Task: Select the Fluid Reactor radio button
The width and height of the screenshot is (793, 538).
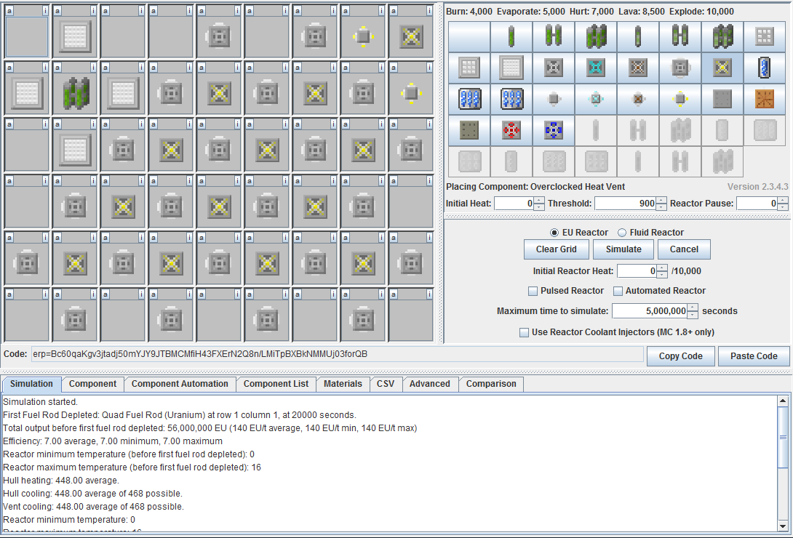Action: coord(622,233)
